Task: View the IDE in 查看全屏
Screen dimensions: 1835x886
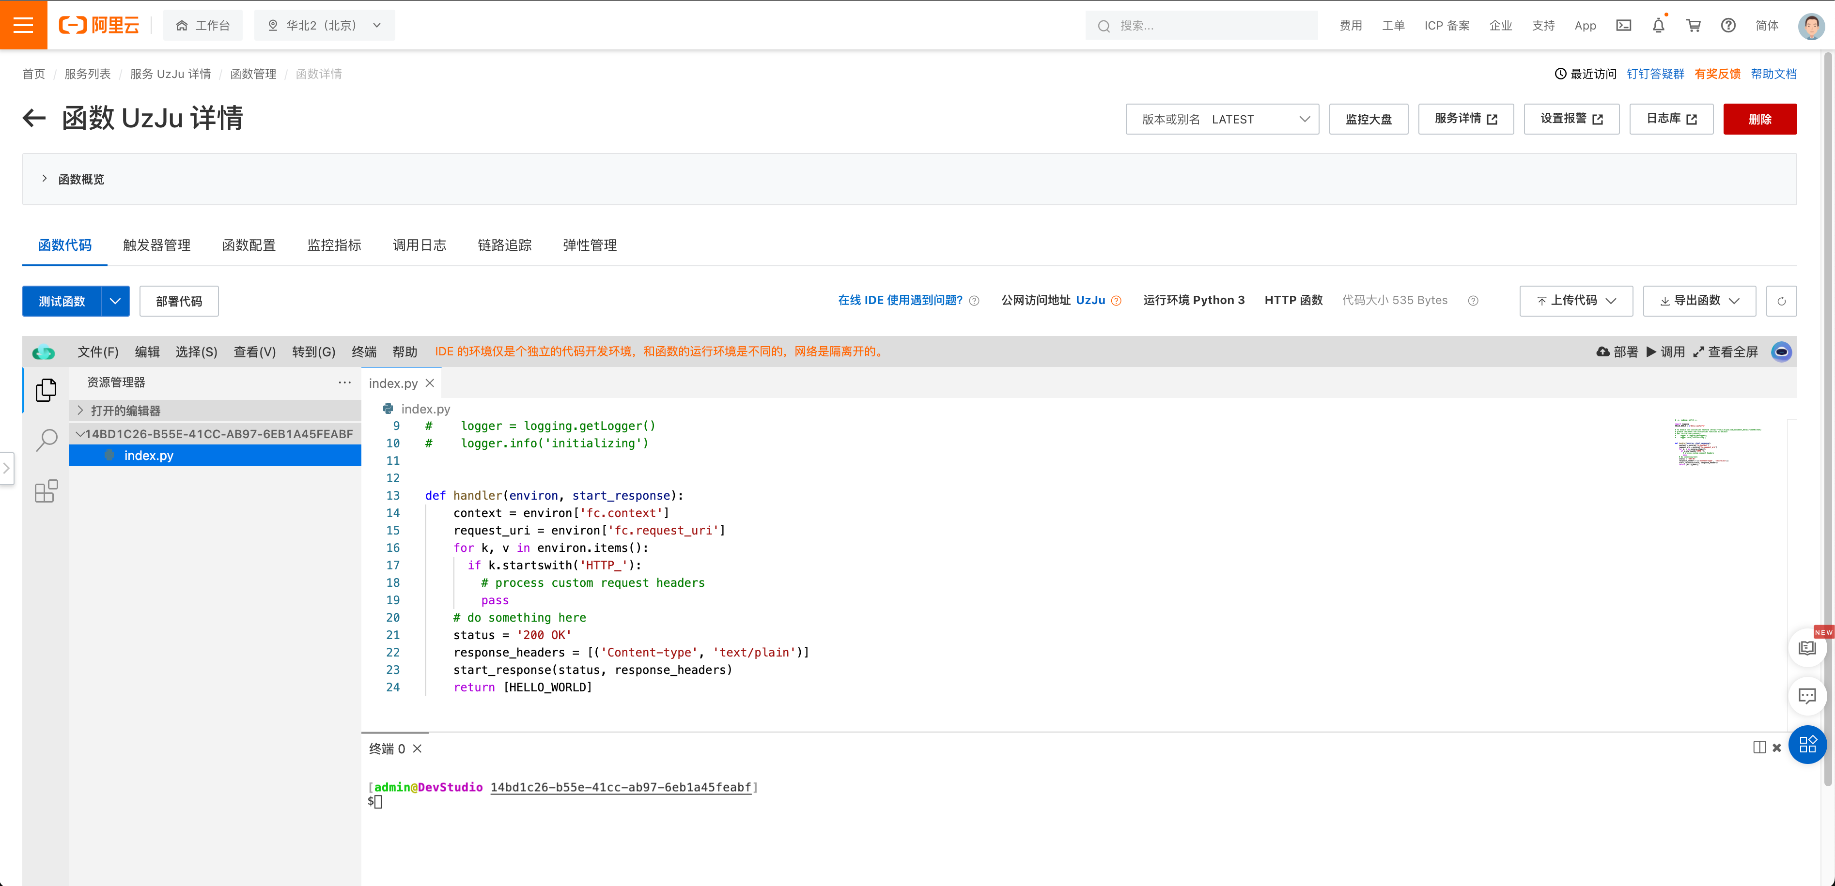Action: pyautogui.click(x=1725, y=352)
